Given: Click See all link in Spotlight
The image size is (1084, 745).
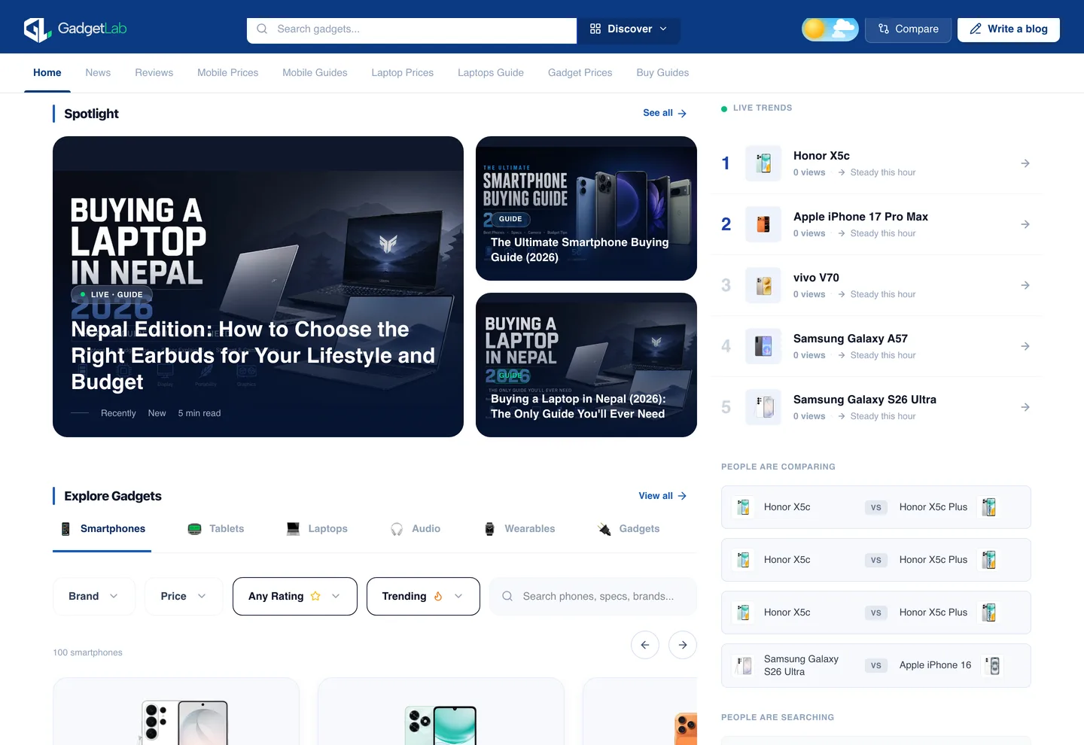Looking at the screenshot, I should tap(665, 113).
